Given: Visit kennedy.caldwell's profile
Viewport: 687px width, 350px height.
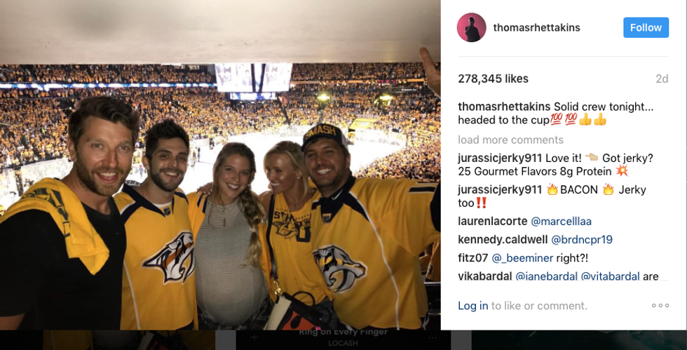Looking at the screenshot, I should tap(503, 240).
